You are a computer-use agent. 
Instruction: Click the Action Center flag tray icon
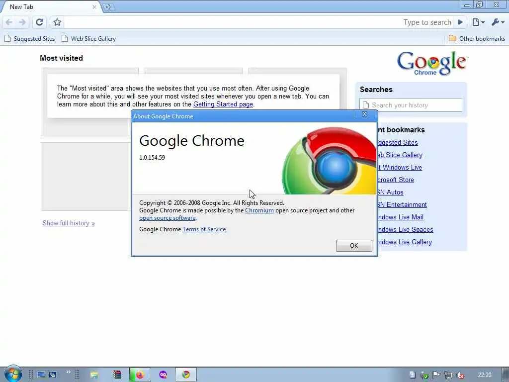[x=436, y=375]
